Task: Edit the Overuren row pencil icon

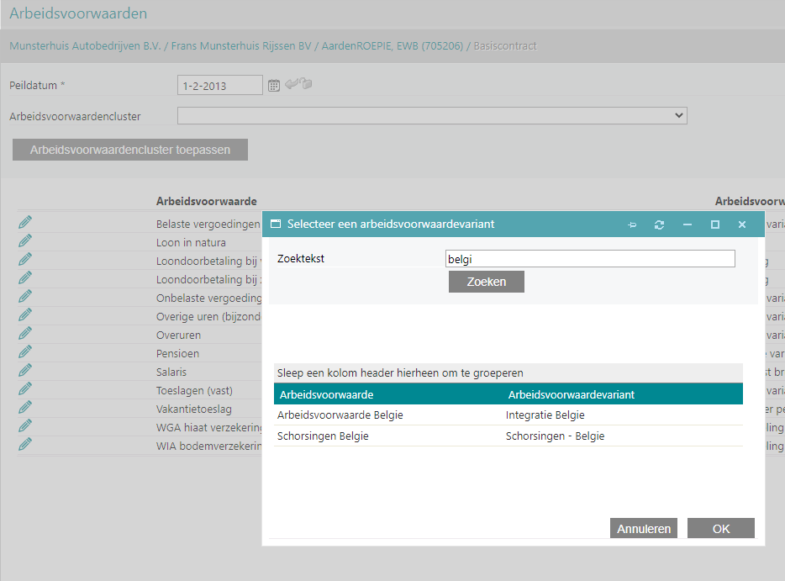Action: [x=25, y=333]
